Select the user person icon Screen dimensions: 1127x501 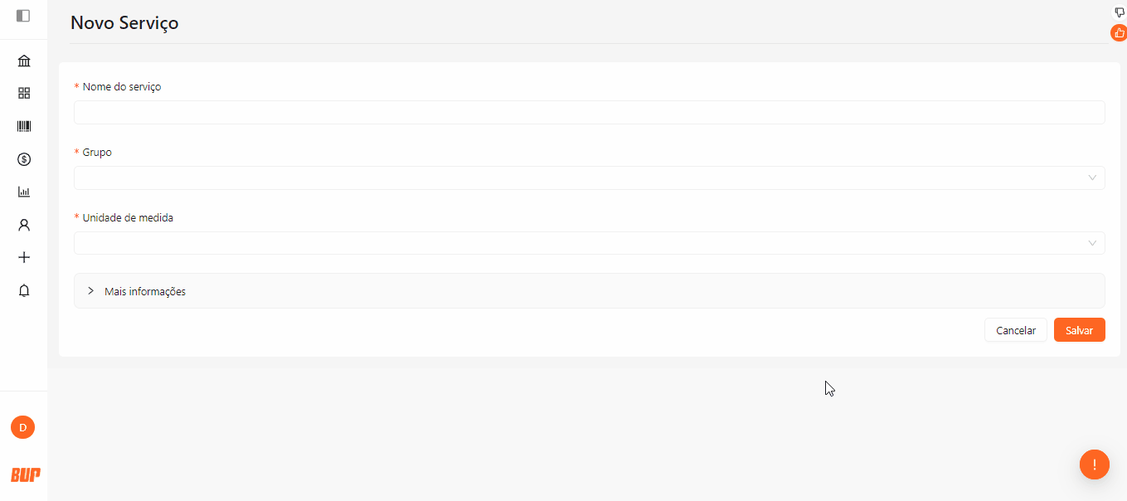[24, 225]
